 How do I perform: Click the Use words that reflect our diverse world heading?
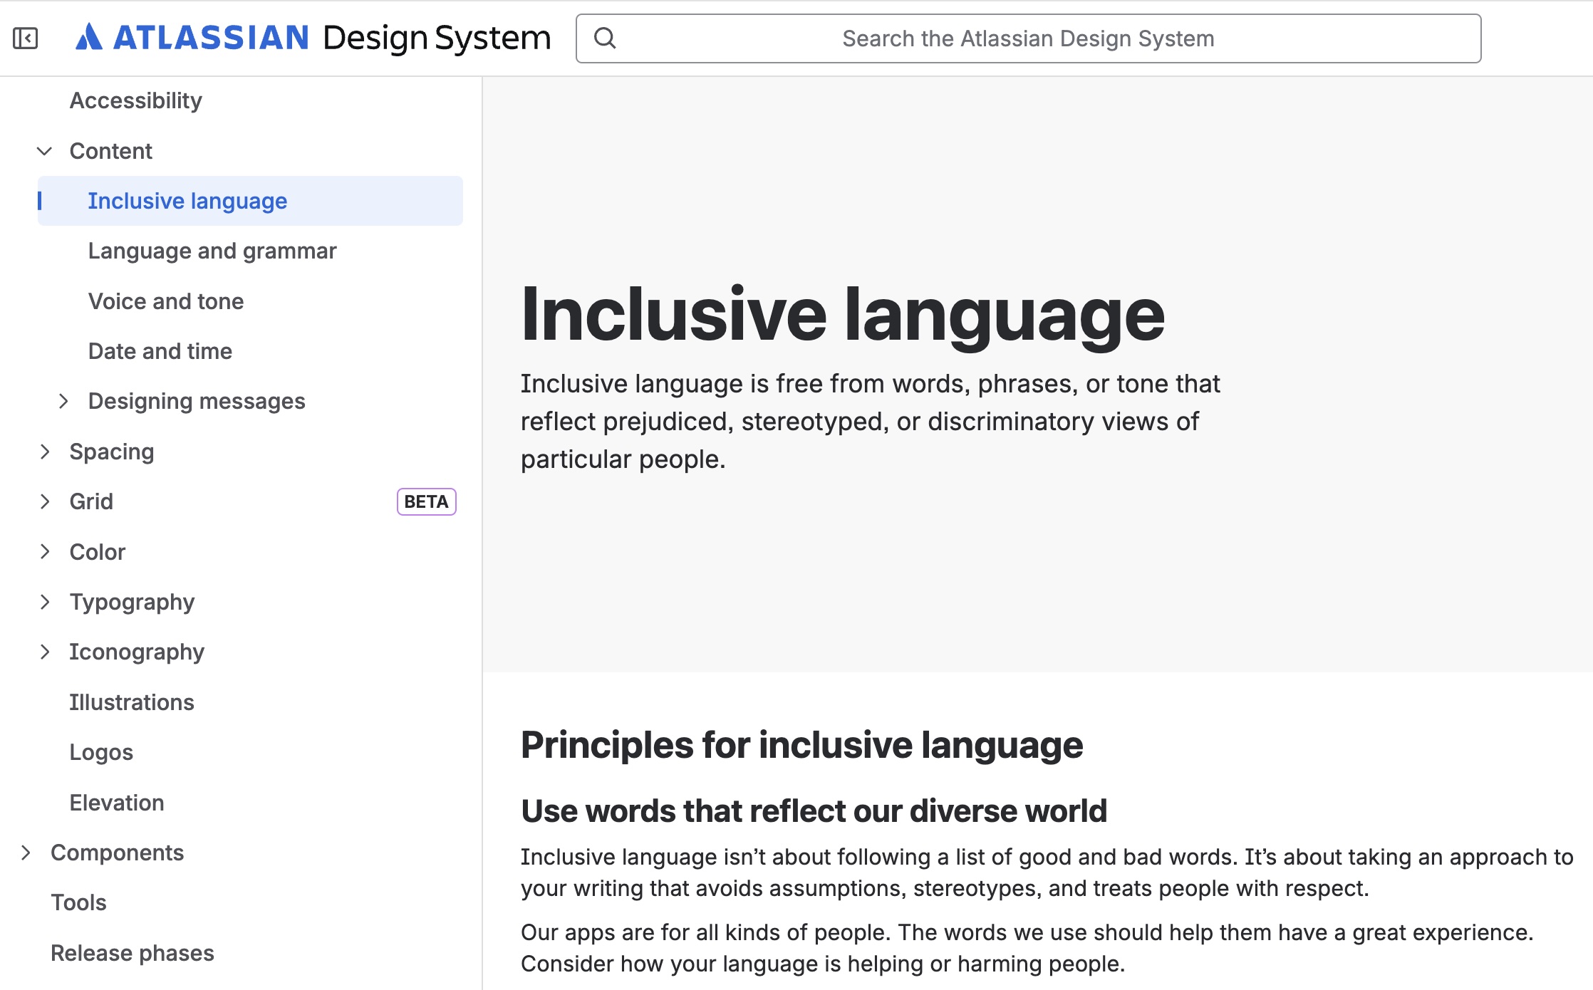tap(814, 811)
